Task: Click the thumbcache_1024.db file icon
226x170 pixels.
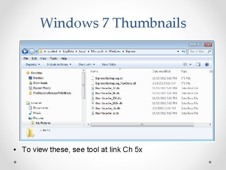Action: click(x=93, y=103)
